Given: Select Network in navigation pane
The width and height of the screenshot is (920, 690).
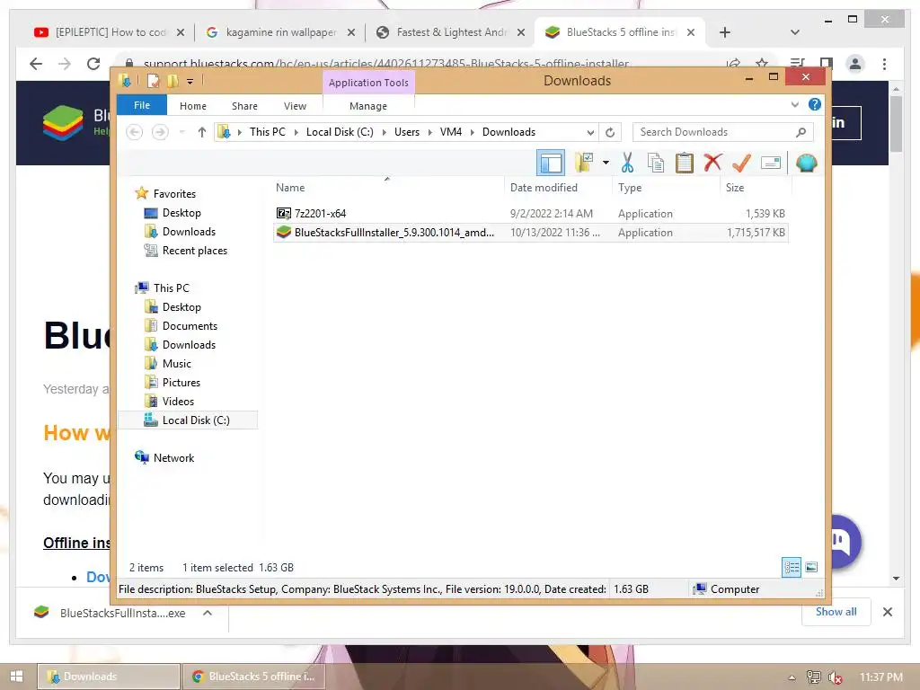Looking at the screenshot, I should [x=164, y=457].
